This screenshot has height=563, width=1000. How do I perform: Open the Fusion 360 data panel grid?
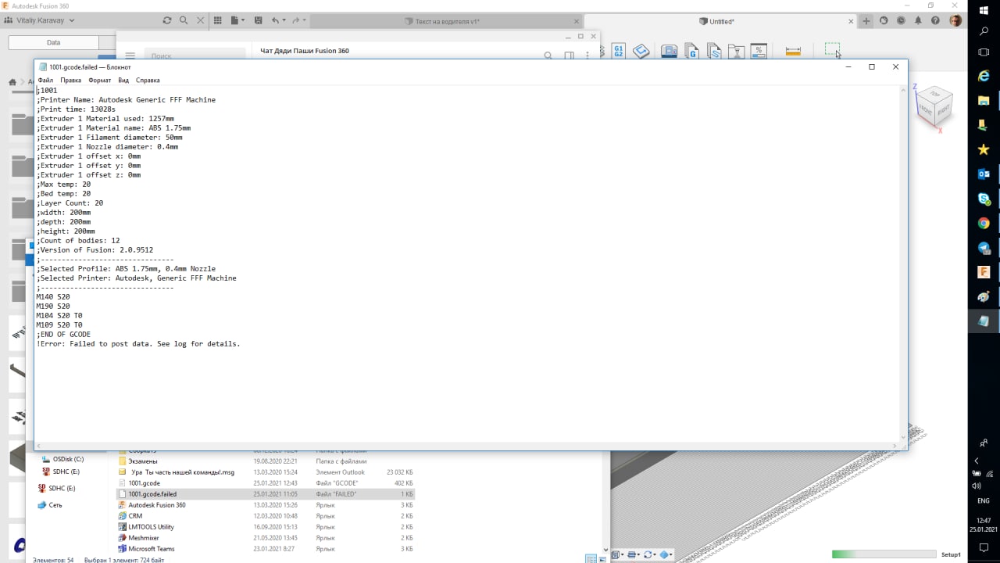[x=218, y=20]
